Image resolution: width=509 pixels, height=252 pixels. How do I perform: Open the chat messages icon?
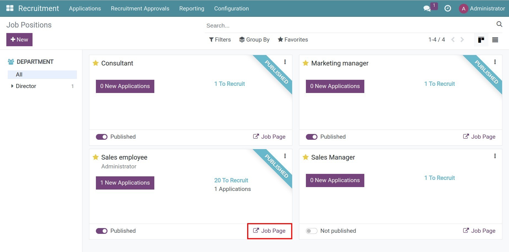coord(427,9)
